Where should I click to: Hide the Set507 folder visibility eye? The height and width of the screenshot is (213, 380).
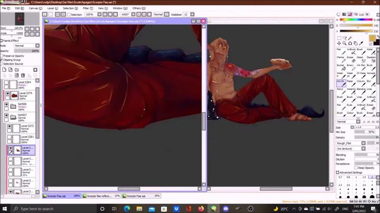click(7, 115)
